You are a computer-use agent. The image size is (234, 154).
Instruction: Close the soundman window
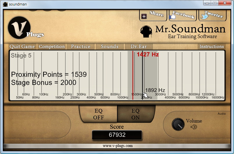tap(225, 3)
